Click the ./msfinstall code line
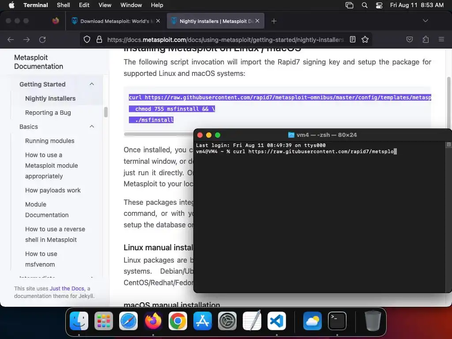 click(151, 120)
